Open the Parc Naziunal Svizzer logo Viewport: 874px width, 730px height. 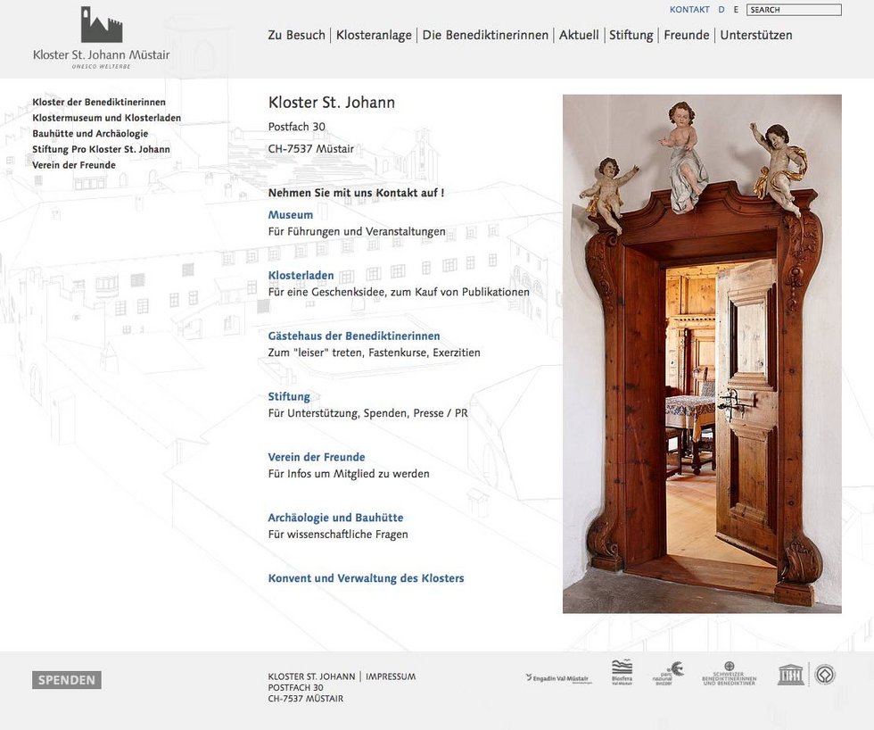pyautogui.click(x=668, y=673)
